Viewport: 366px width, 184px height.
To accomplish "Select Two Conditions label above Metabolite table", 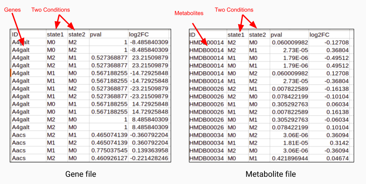I will [x=234, y=10].
